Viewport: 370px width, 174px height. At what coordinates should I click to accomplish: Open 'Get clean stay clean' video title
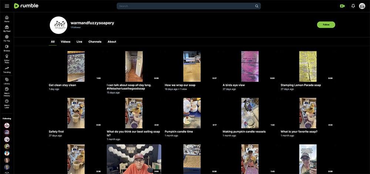[62, 85]
